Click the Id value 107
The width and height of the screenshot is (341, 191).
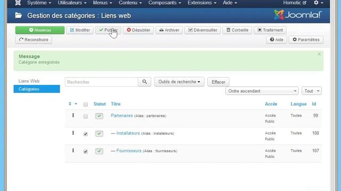pyautogui.click(x=315, y=151)
